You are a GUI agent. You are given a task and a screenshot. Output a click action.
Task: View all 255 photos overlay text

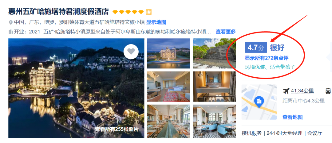pos(117,129)
